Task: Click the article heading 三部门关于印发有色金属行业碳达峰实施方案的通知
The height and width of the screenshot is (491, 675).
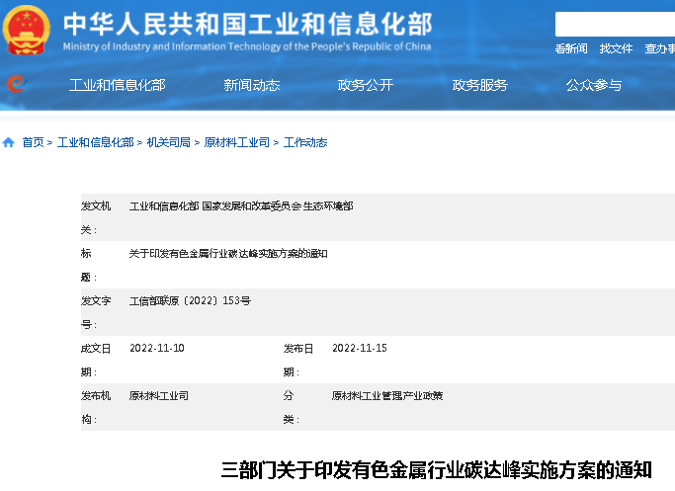Action: pos(437,470)
